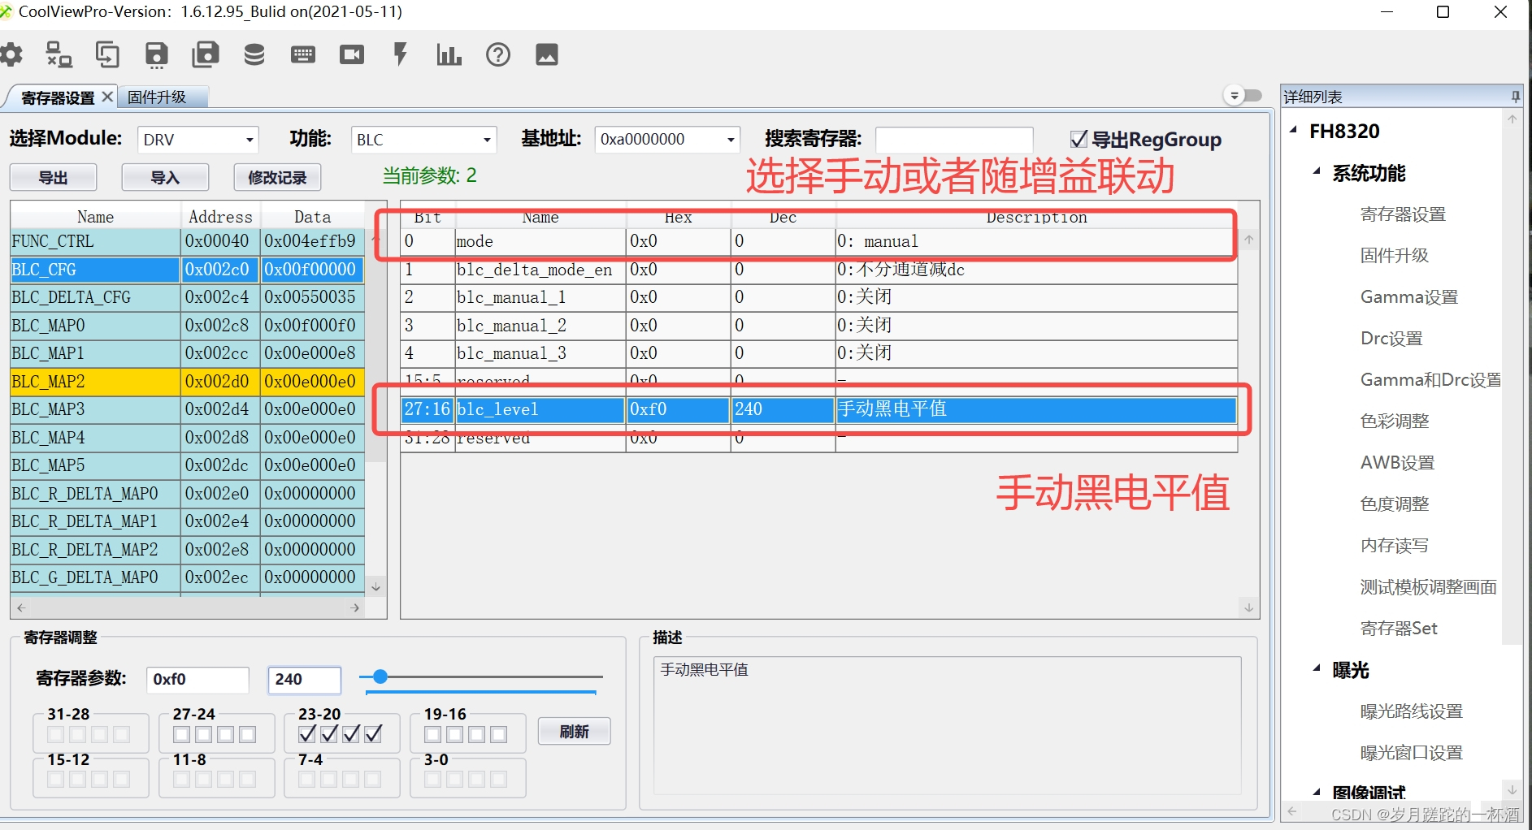The height and width of the screenshot is (830, 1532).
Task: Collapse the 曝光 tree section
Action: 1317,668
